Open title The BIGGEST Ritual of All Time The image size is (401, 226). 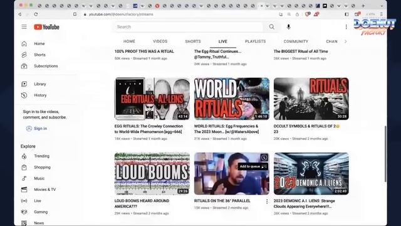click(x=301, y=51)
